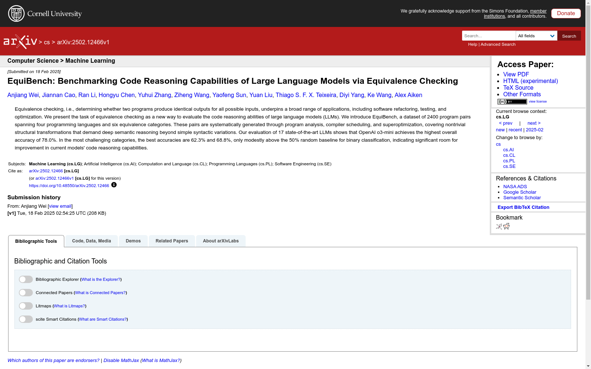Open Semantic Scholar link

[x=522, y=198]
